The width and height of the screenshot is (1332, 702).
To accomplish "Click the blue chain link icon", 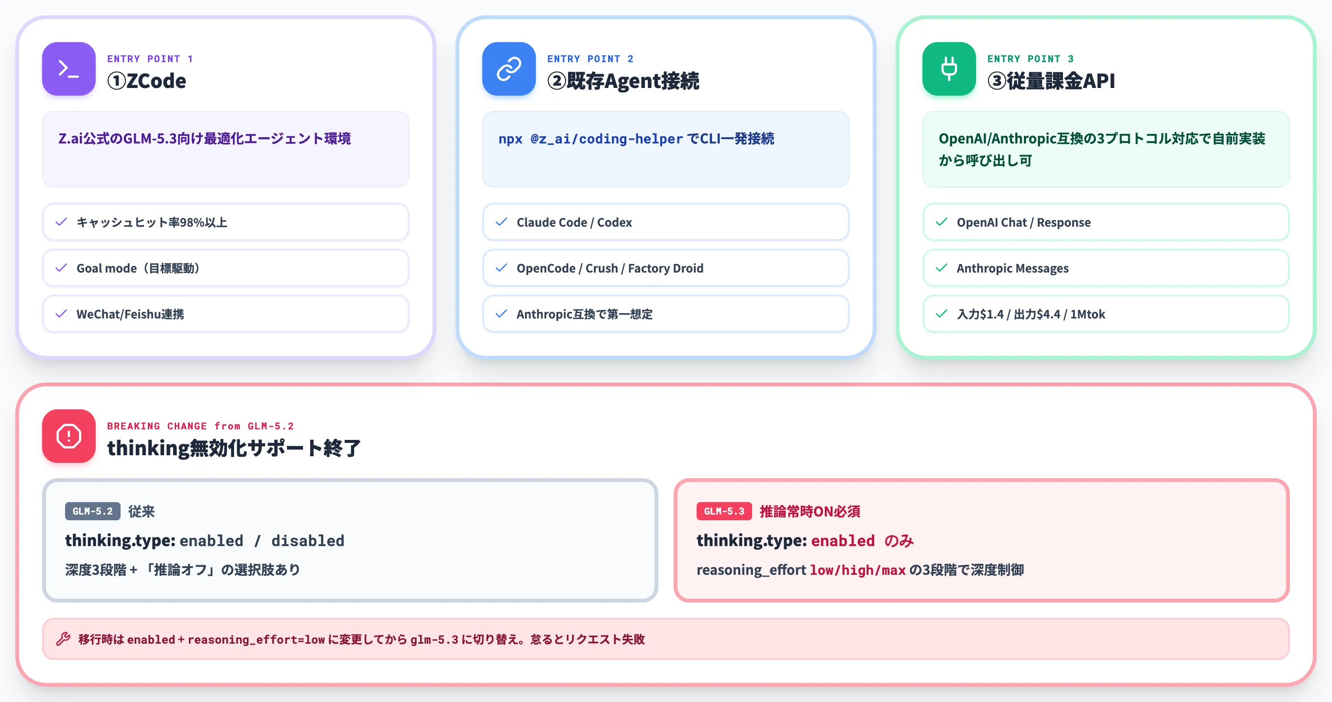I will click(509, 69).
